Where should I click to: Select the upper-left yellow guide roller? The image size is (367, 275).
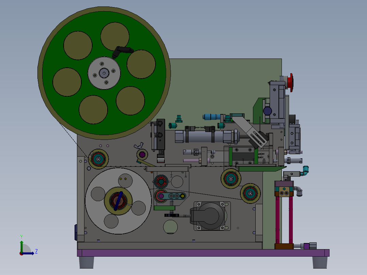point(98,159)
